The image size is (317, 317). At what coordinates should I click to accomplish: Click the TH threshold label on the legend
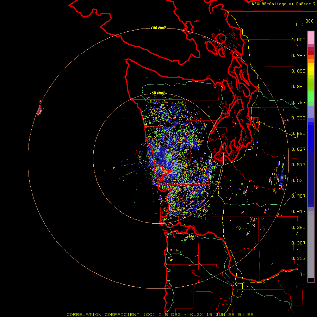click(x=303, y=274)
